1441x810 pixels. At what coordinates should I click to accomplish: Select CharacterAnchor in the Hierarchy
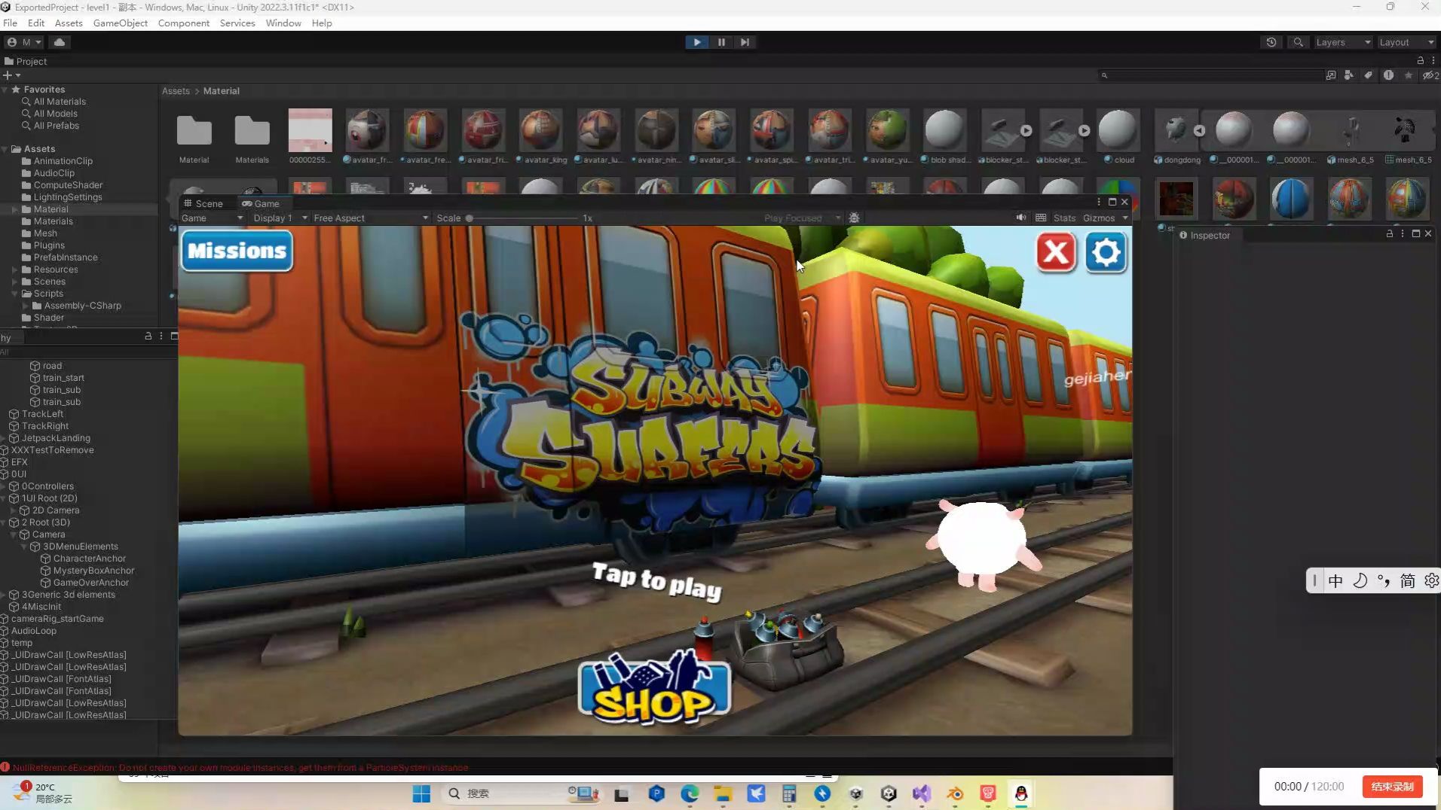click(89, 559)
